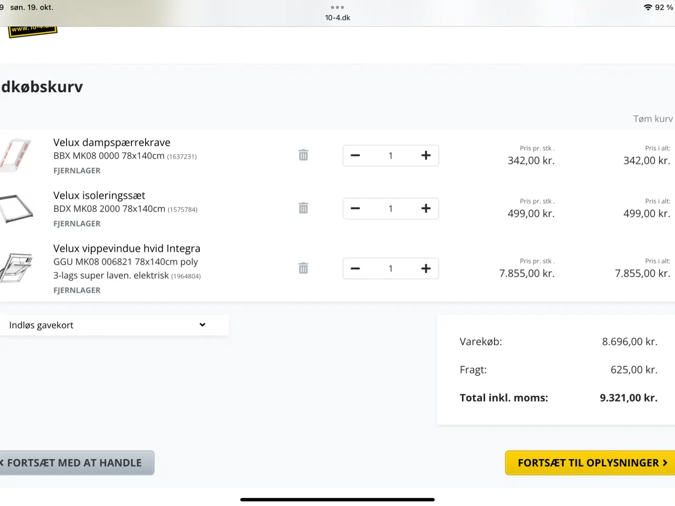
Task: Decrease quantity of Velux dampspærrekrave
Action: point(355,155)
